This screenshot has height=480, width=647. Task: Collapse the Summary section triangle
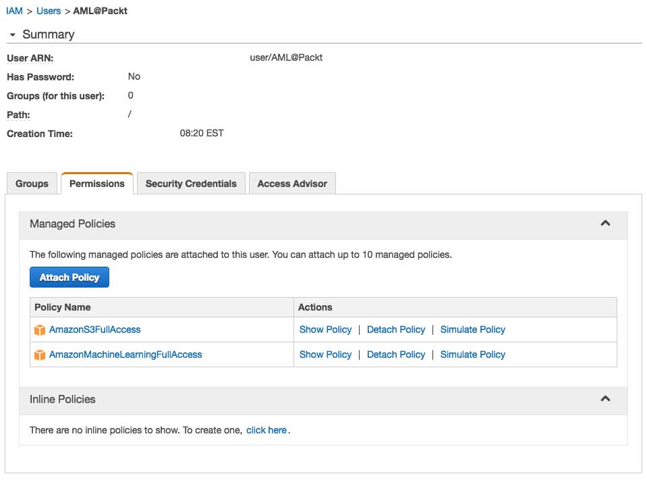pyautogui.click(x=12, y=34)
